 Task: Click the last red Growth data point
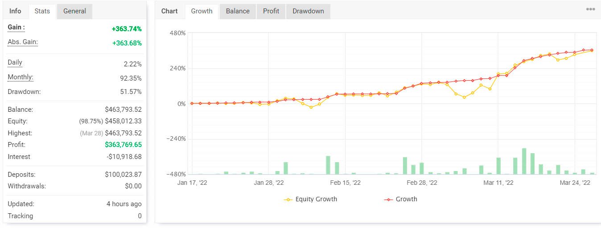click(x=592, y=50)
